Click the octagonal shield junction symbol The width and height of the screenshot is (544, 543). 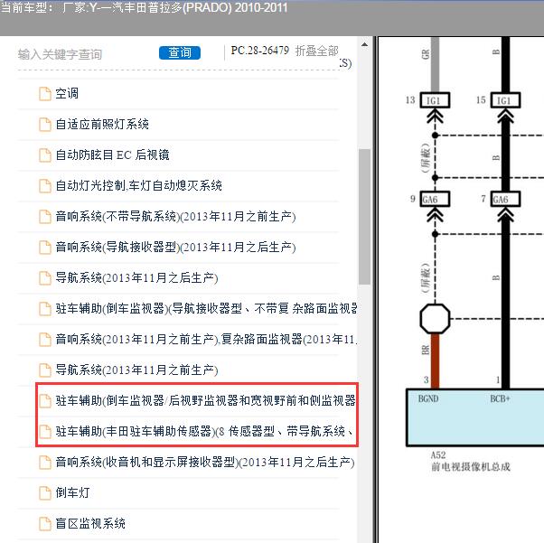(435, 319)
